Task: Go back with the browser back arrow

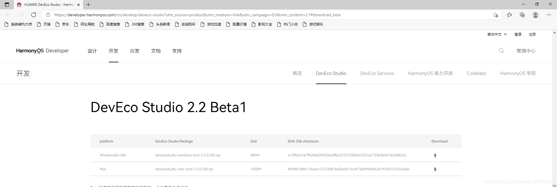Action: 8,15
